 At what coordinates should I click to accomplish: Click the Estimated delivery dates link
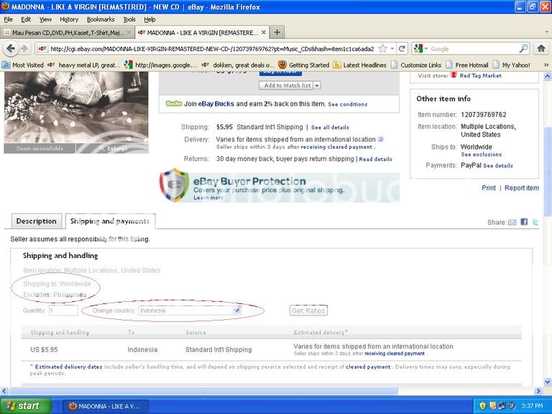click(69, 367)
